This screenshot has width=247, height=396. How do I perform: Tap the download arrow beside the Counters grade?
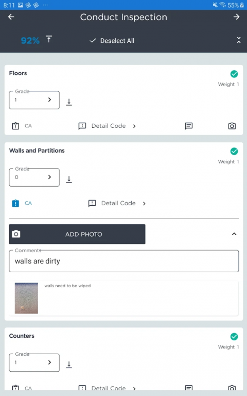69,365
